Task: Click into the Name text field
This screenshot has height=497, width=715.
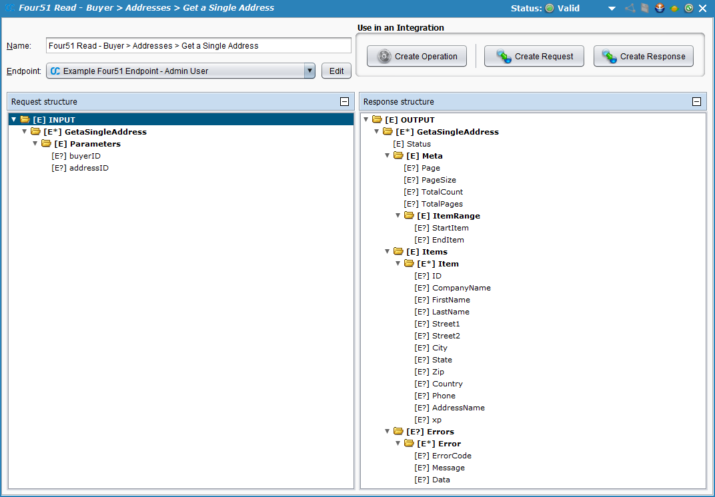Action: pyautogui.click(x=199, y=46)
